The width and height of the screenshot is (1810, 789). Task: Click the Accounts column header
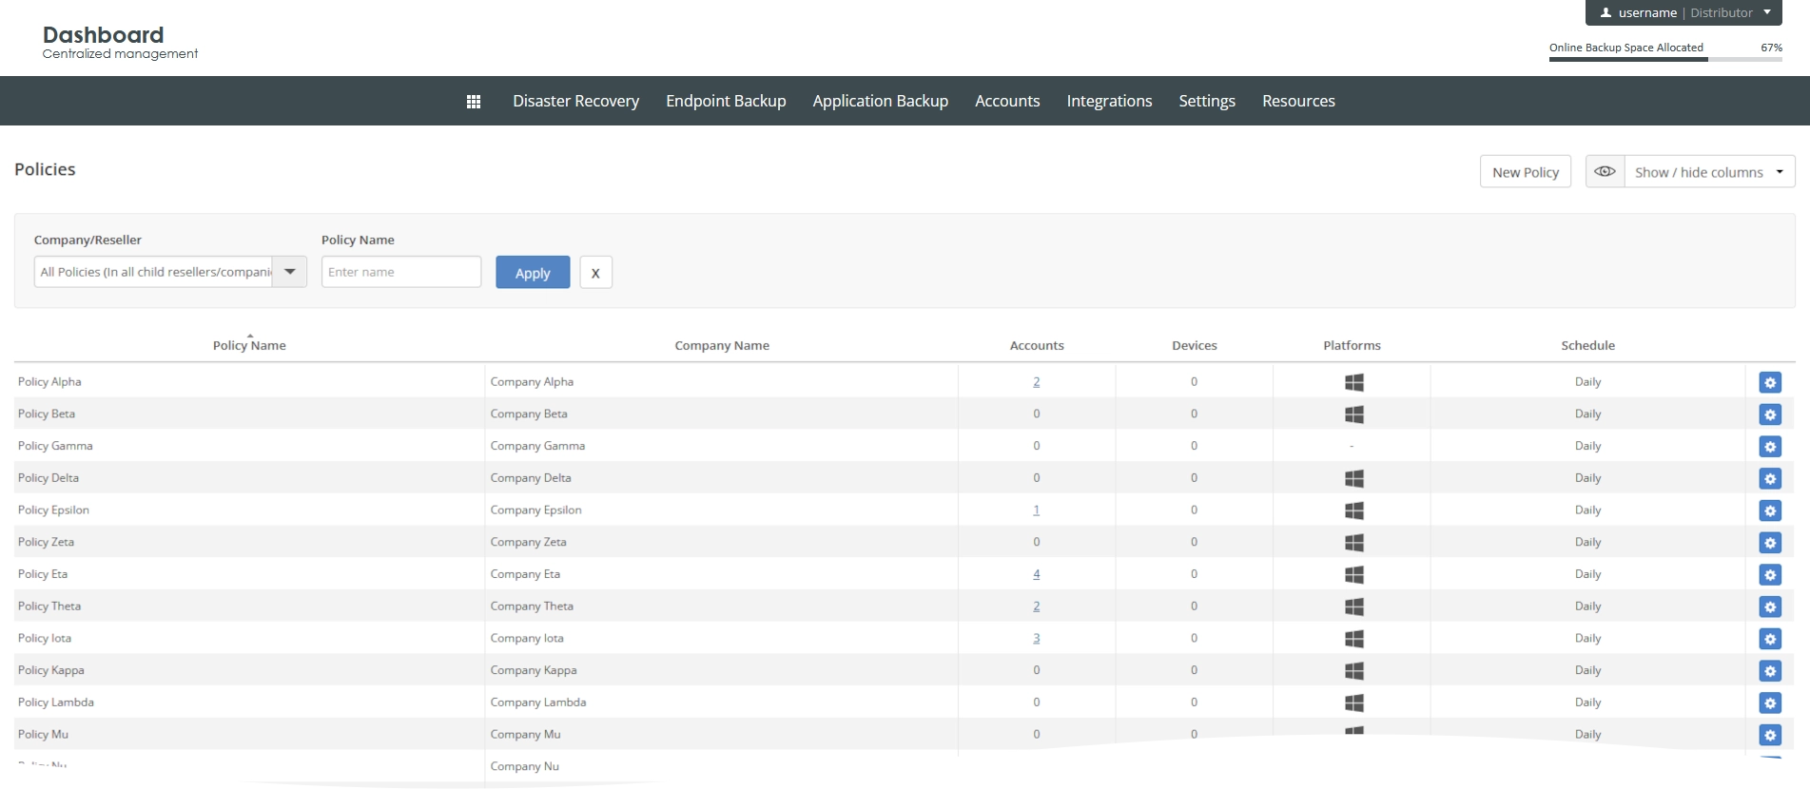(x=1037, y=345)
